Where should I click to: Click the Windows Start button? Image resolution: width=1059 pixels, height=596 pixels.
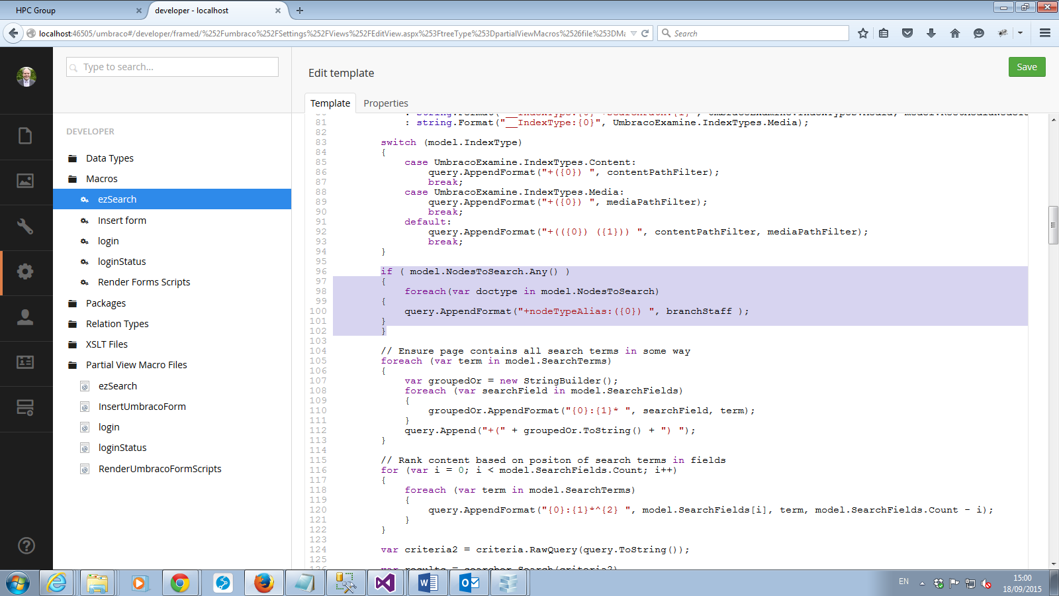point(18,583)
